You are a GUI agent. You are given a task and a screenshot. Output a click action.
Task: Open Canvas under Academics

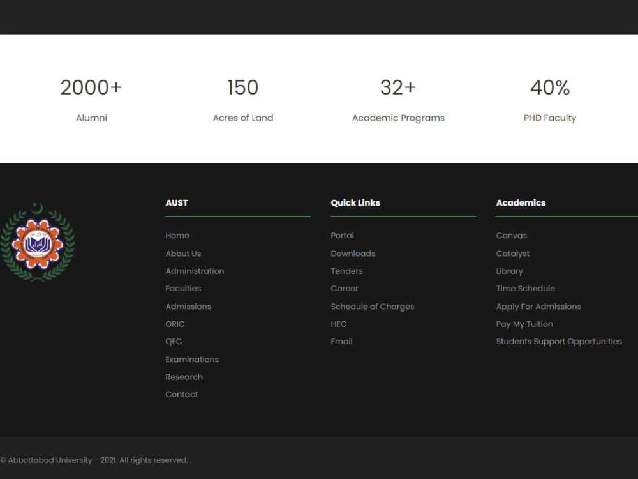[512, 236]
